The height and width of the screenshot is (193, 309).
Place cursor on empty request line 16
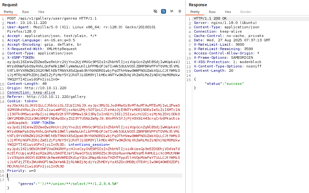pyautogui.click(x=95, y=176)
